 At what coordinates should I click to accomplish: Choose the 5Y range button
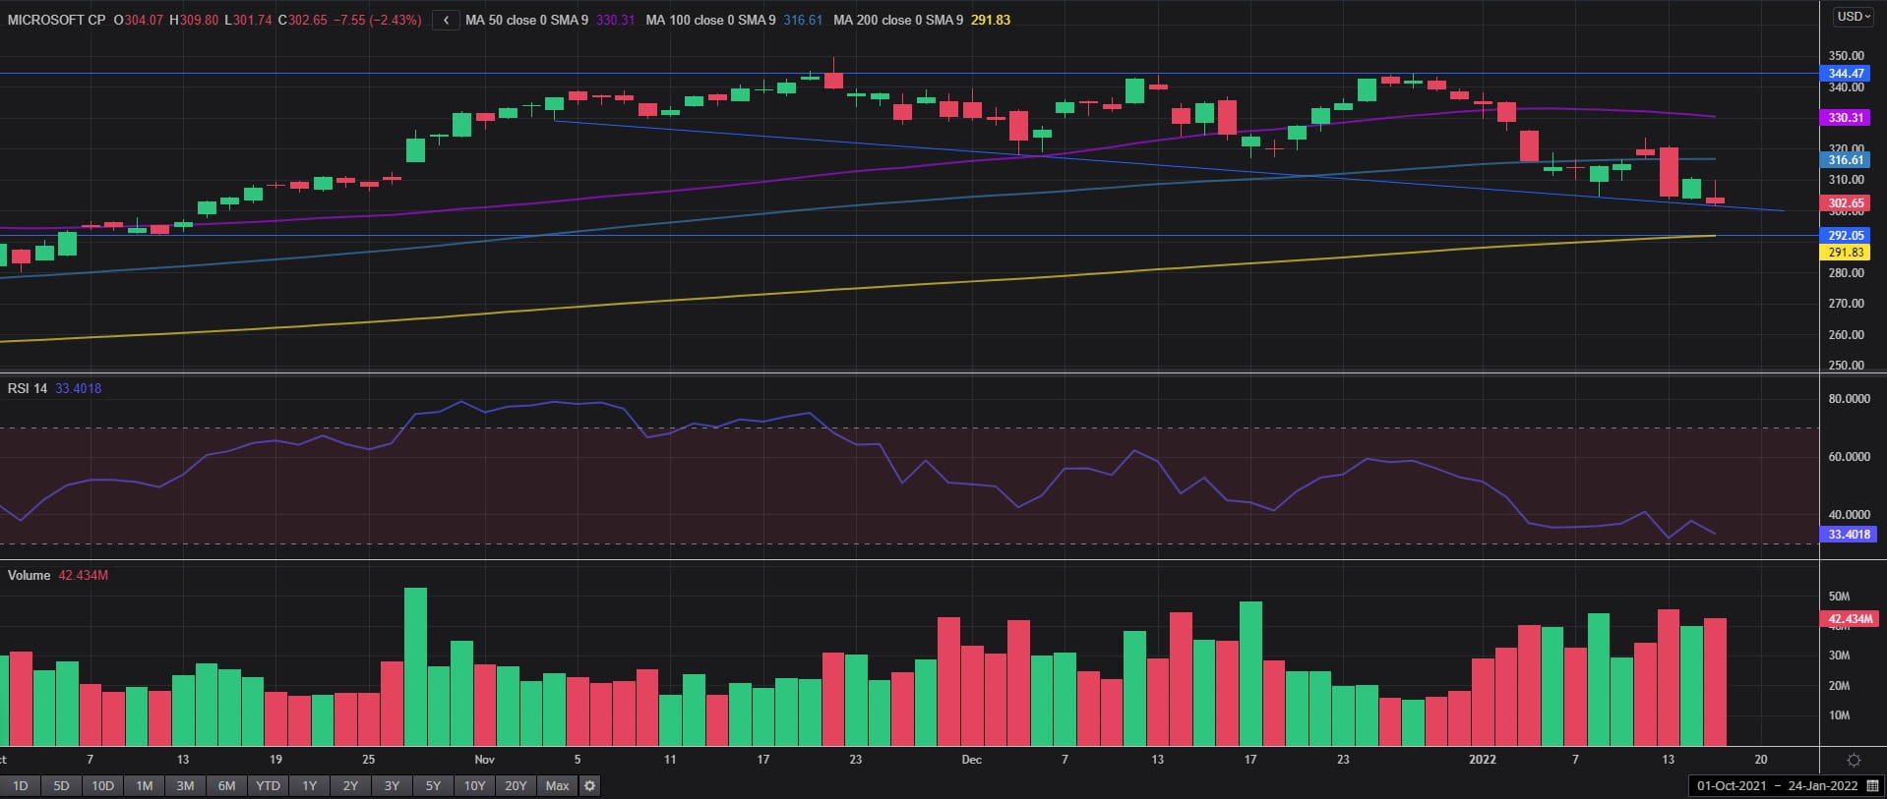[x=433, y=785]
